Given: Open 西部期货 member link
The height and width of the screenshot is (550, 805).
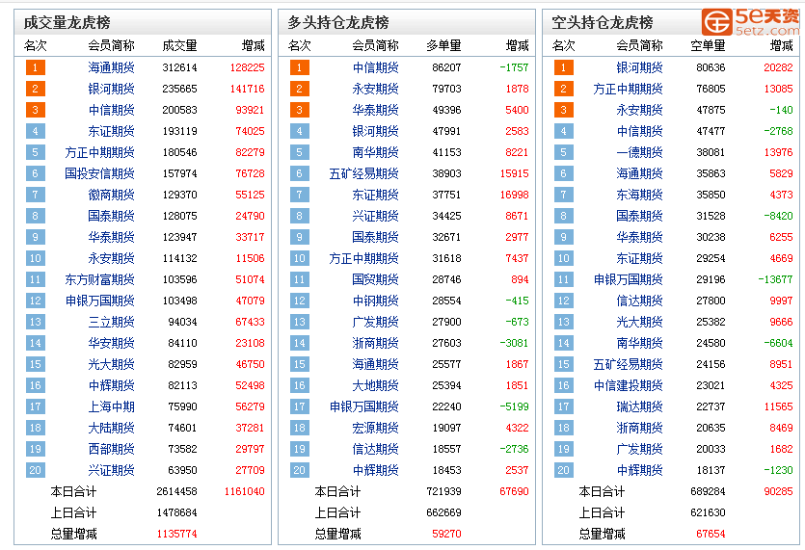Looking at the screenshot, I should click(x=111, y=449).
